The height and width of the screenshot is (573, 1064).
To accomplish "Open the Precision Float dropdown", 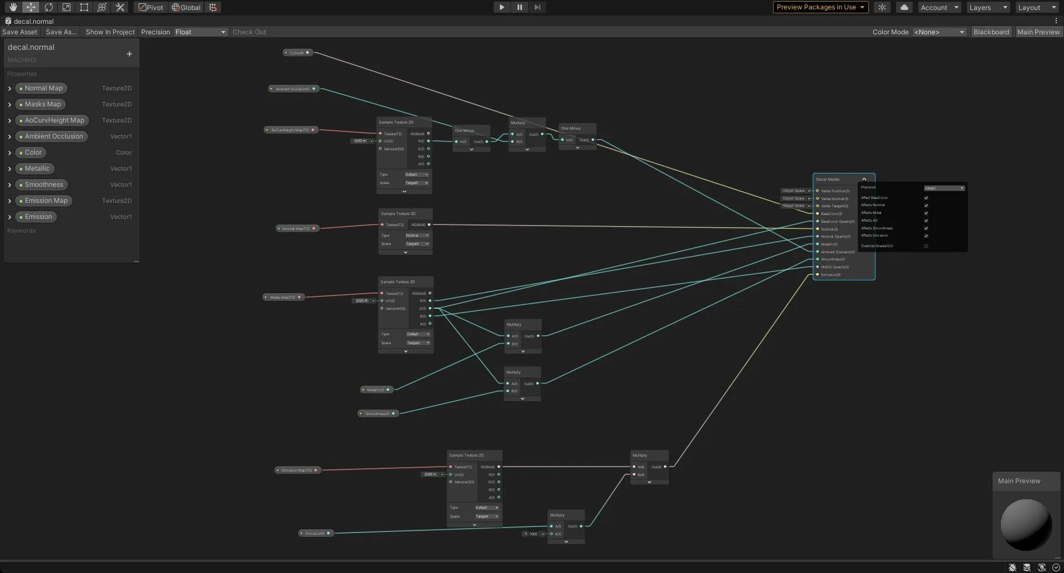I will [x=201, y=32].
